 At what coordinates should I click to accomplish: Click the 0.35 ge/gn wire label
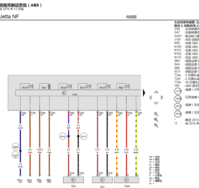(136, 151)
